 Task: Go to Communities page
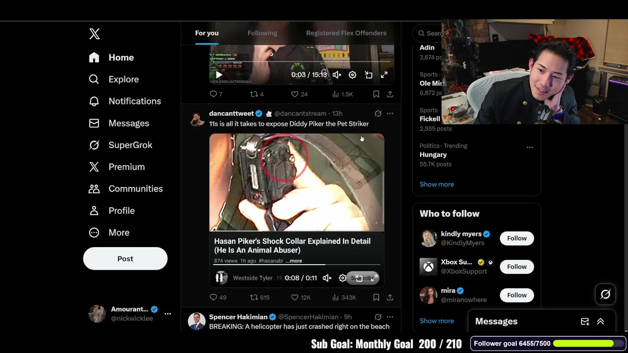click(x=126, y=189)
